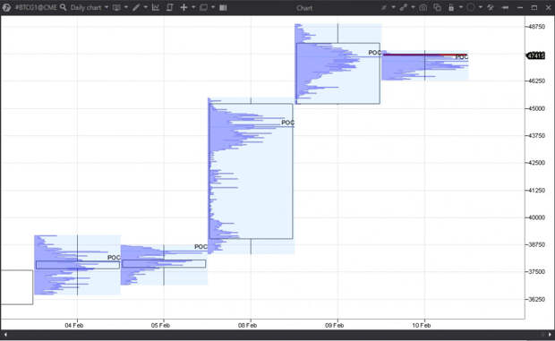This screenshot has height=341, width=555.
Task: Toggle the satellite-like icon near pin
Action: tap(491, 7)
